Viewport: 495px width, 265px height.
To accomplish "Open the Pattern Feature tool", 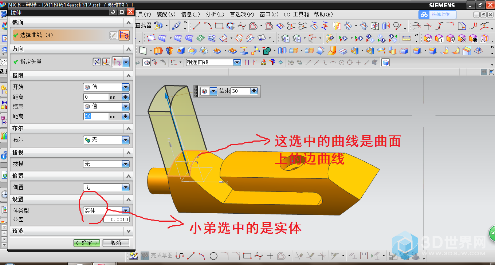I will (217, 51).
